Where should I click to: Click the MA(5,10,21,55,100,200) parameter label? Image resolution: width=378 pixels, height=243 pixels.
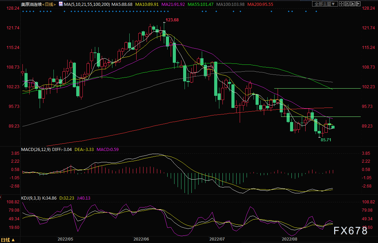tap(87, 4)
